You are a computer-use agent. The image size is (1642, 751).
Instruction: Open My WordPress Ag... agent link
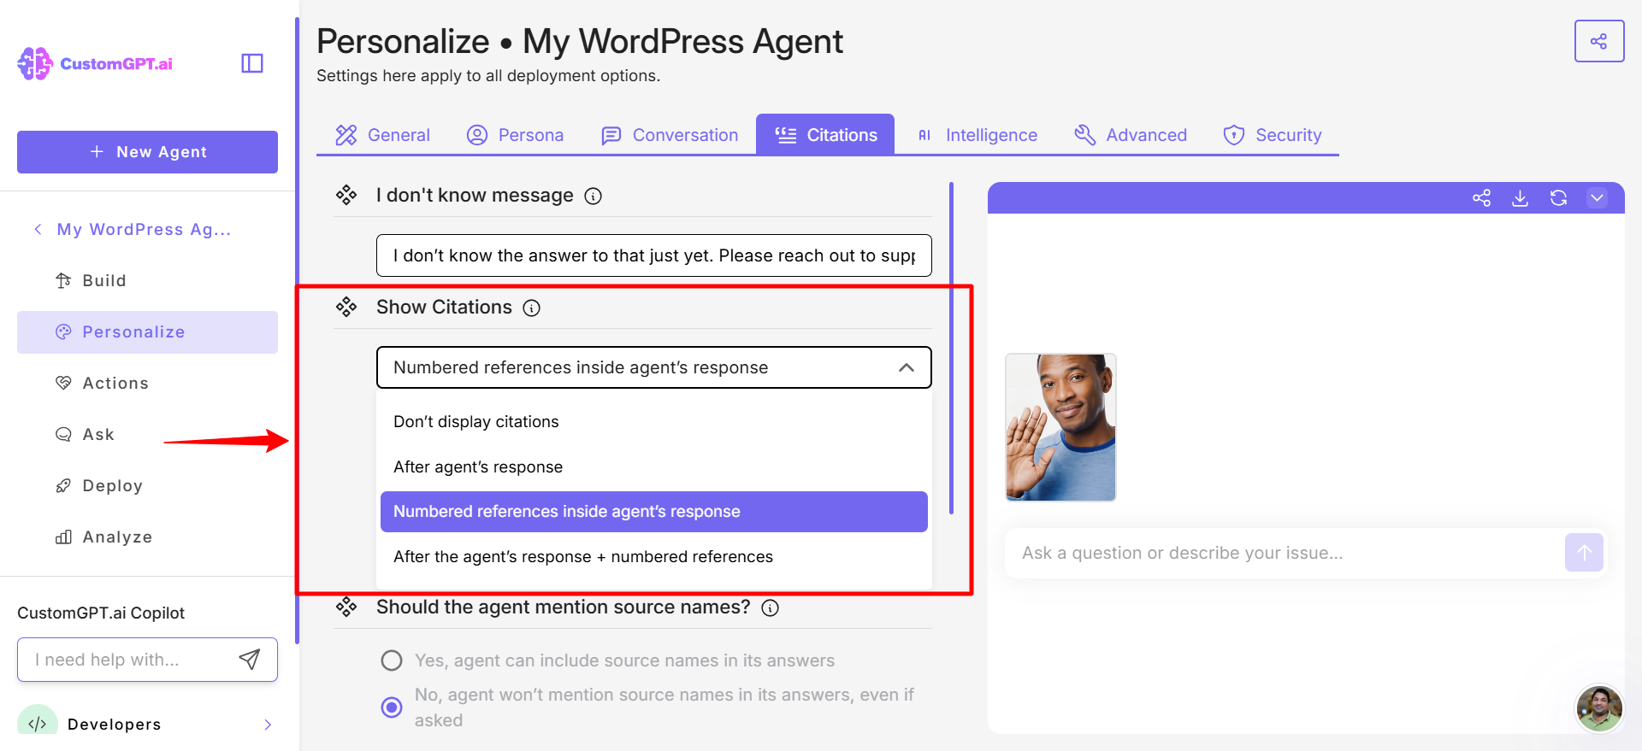[144, 229]
